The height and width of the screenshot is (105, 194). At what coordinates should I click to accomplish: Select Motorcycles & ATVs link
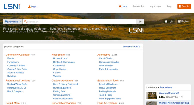17,88
